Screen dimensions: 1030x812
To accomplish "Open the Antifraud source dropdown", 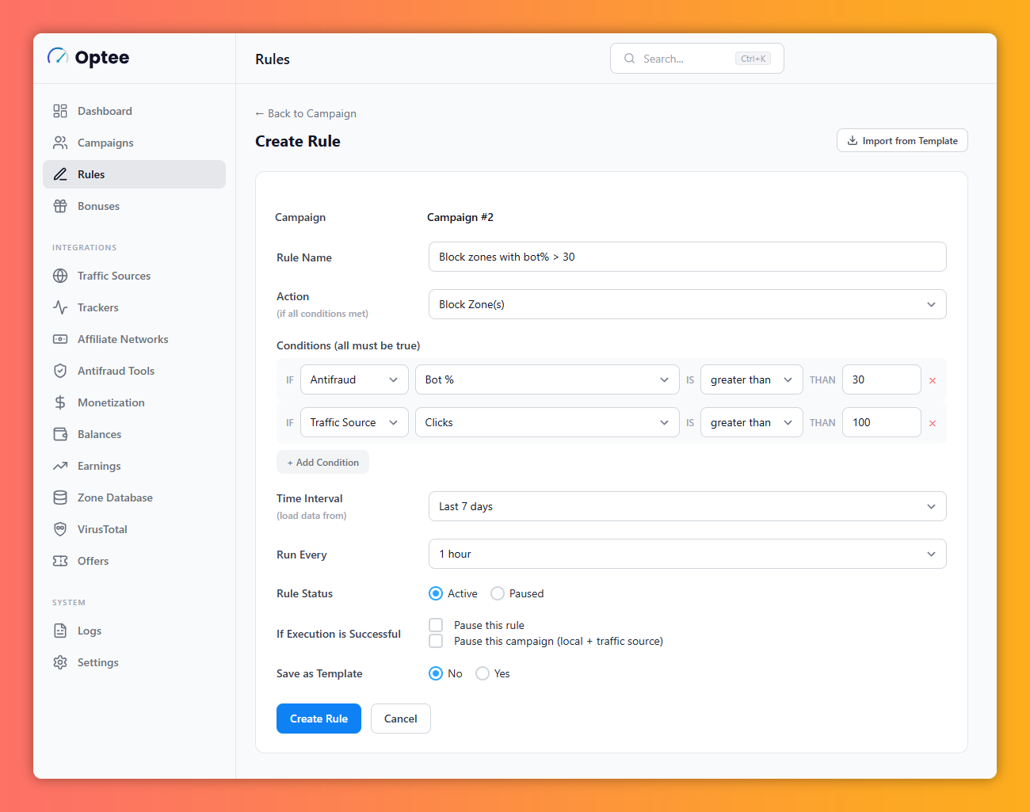I will point(354,379).
